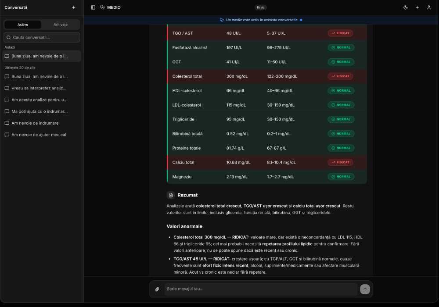This screenshot has width=439, height=307.
Task: Click the NORMAL badge for GGT
Action: (341, 62)
